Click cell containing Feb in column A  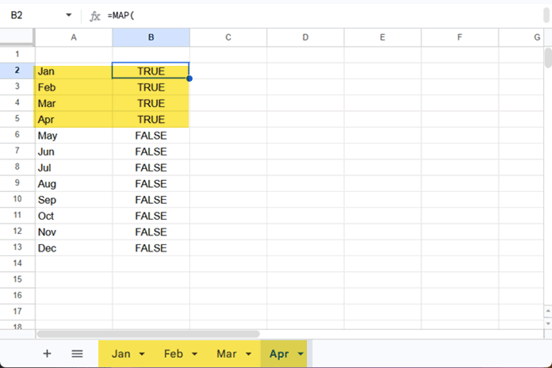coord(74,87)
